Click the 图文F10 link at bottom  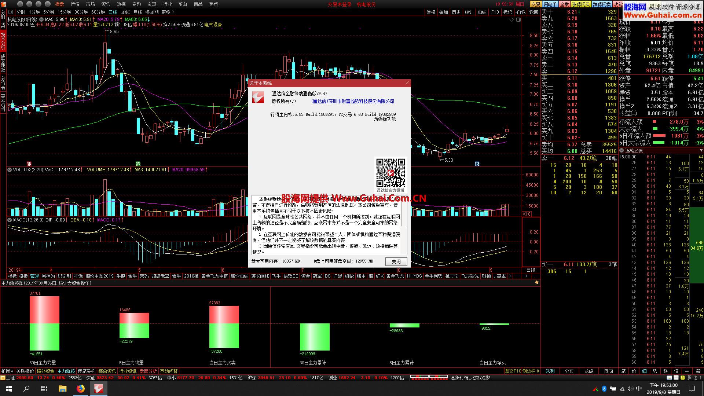coord(513,371)
